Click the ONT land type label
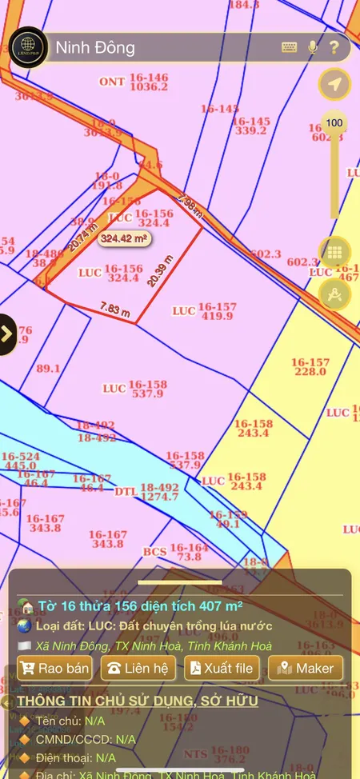 click(112, 82)
